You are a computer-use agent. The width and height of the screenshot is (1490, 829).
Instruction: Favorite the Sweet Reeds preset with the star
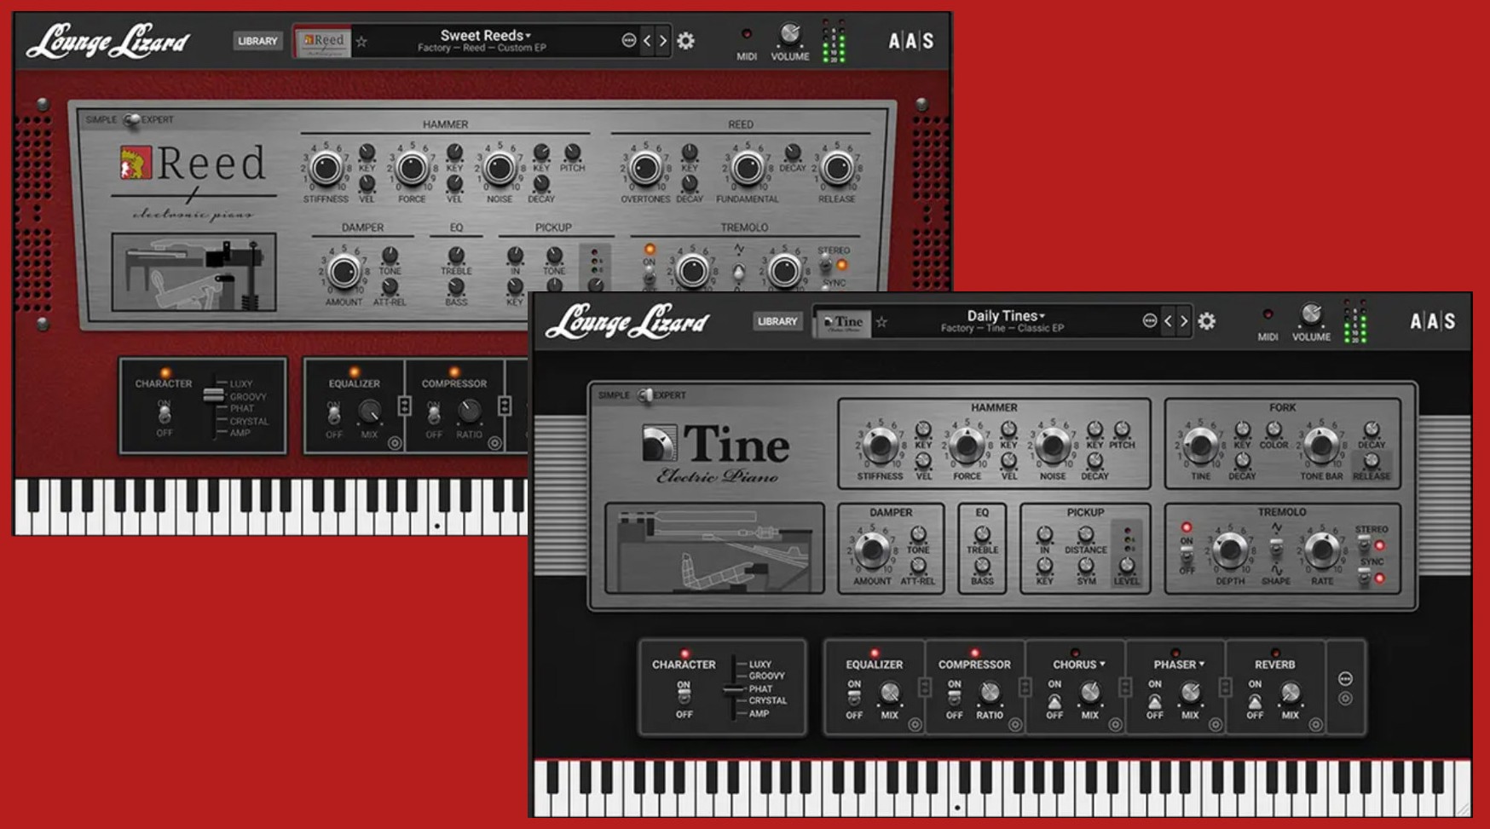pyautogui.click(x=361, y=41)
